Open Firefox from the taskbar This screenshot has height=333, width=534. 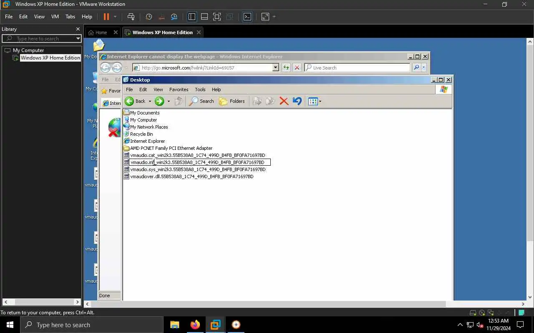point(195,325)
